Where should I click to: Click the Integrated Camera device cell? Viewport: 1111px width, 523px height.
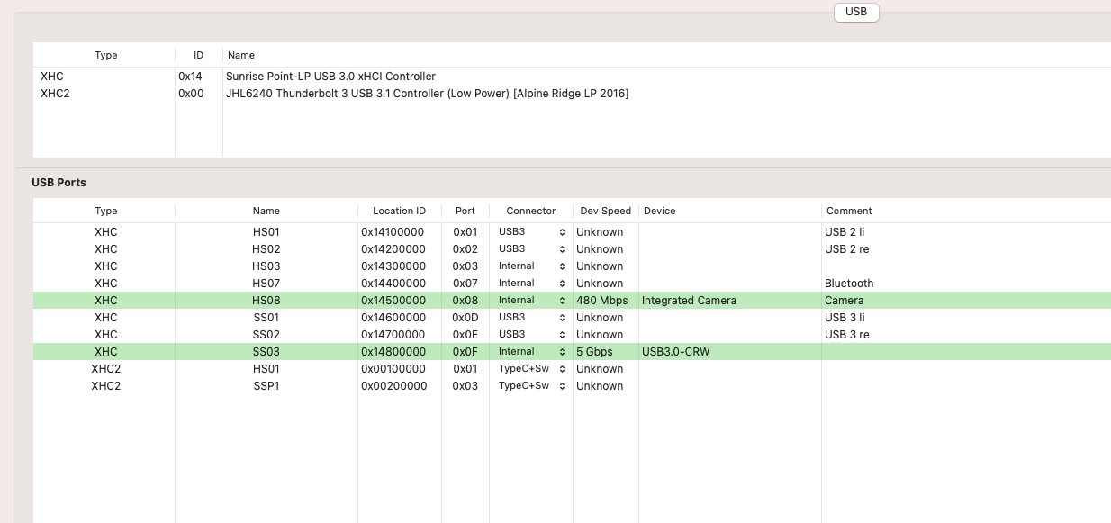pos(689,301)
